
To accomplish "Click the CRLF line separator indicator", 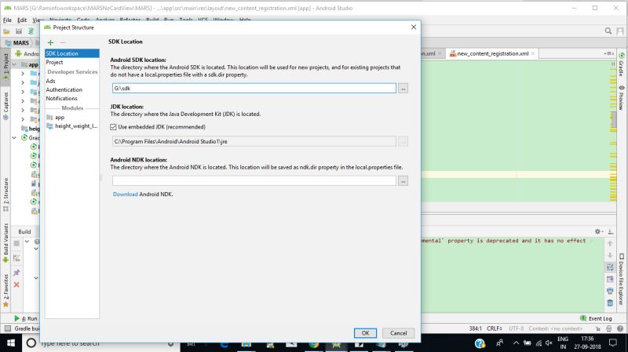I will click(x=495, y=328).
